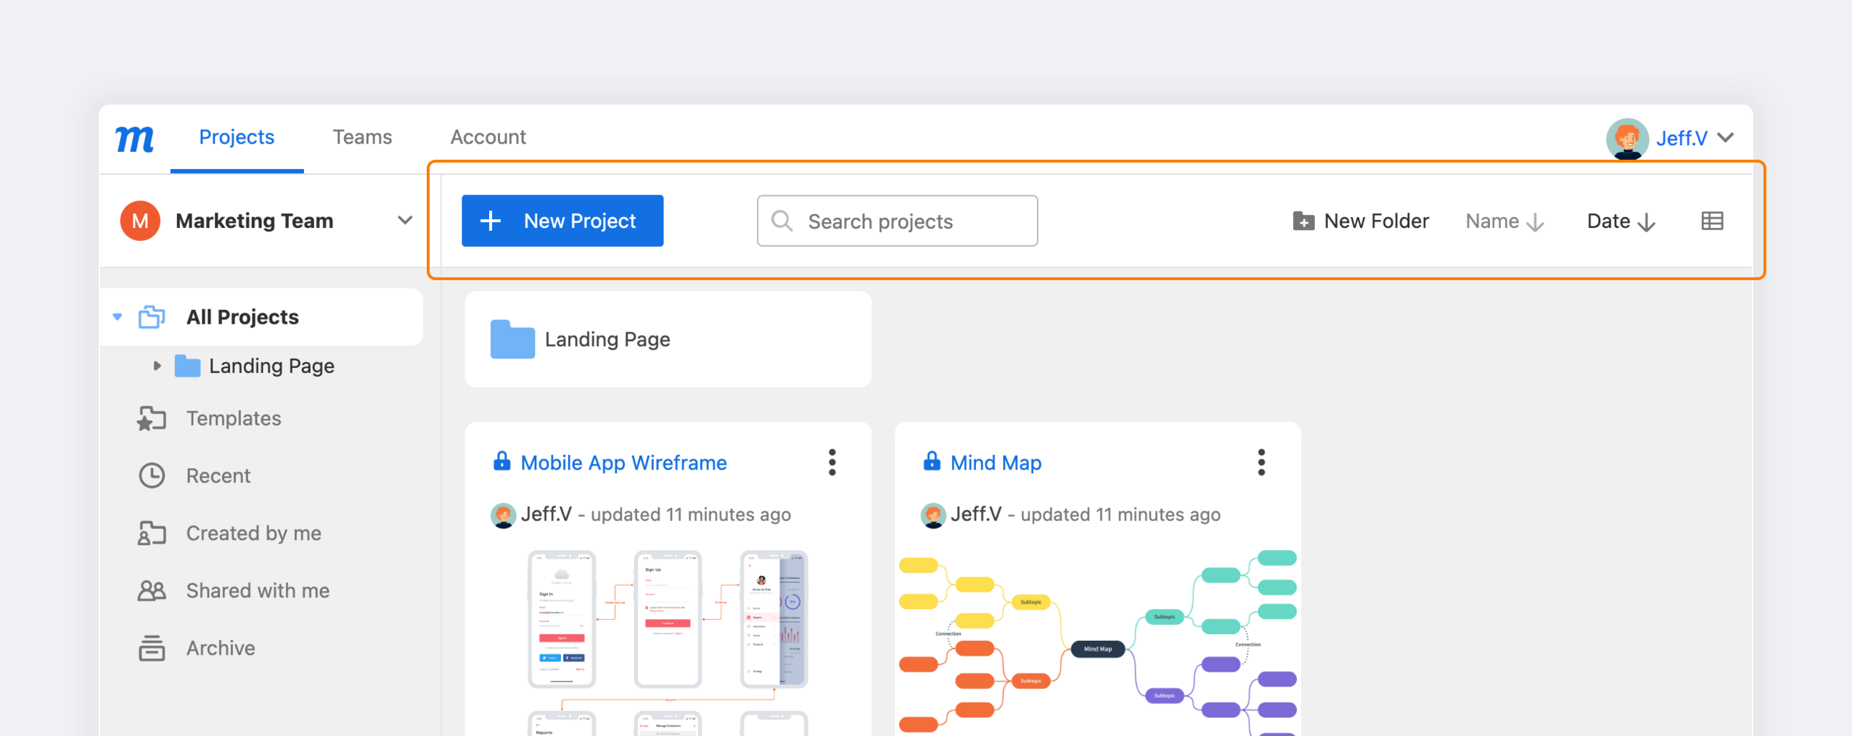Click the Moqups logo icon
The height and width of the screenshot is (736, 1852).
pyautogui.click(x=134, y=138)
